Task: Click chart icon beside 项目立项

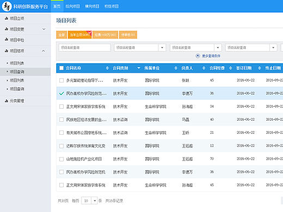Action: coord(7,18)
